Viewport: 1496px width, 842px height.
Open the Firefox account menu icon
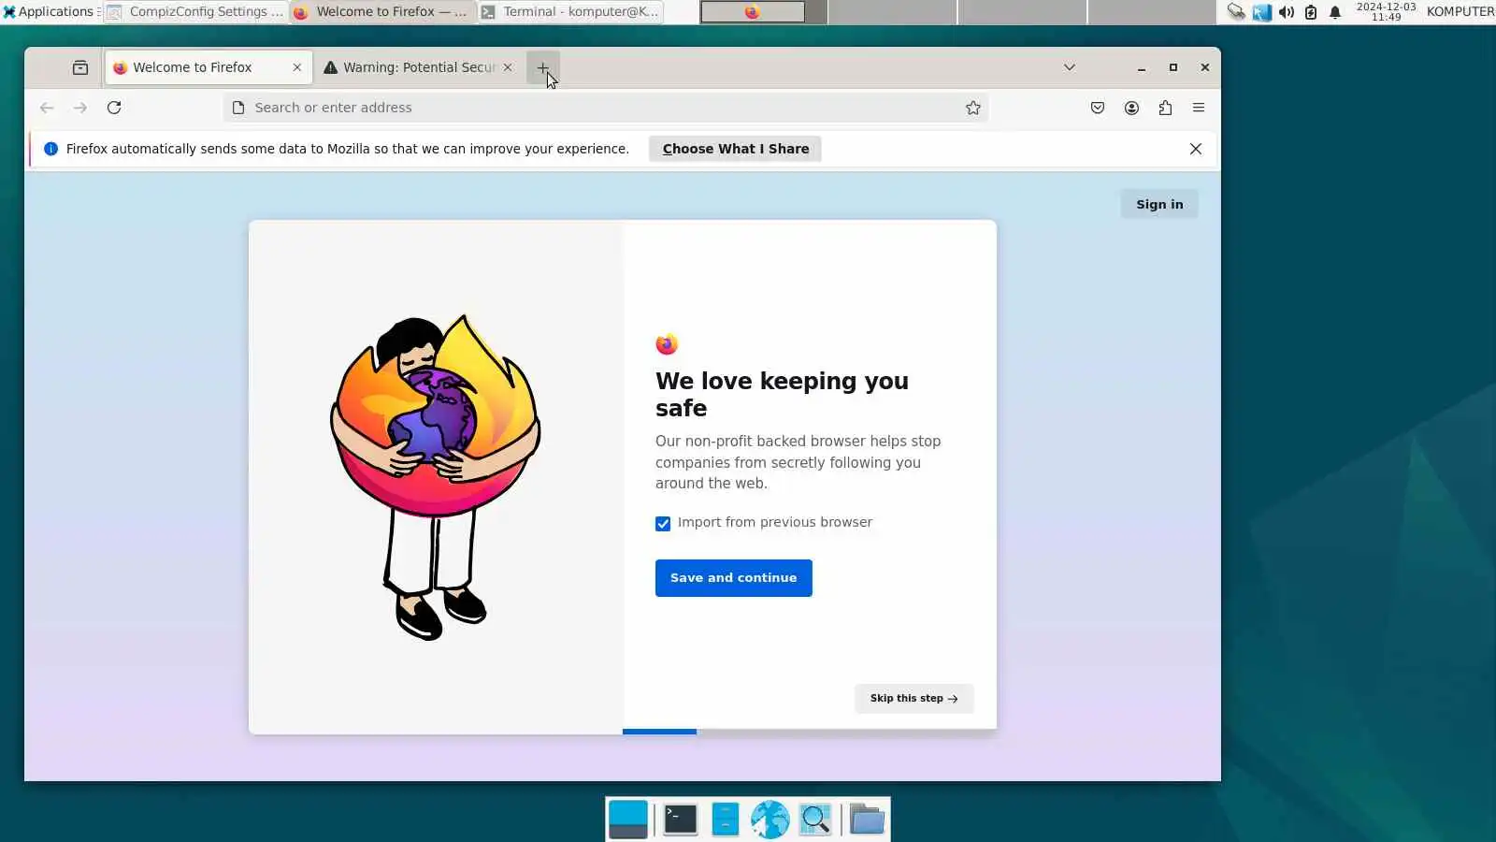tap(1131, 108)
